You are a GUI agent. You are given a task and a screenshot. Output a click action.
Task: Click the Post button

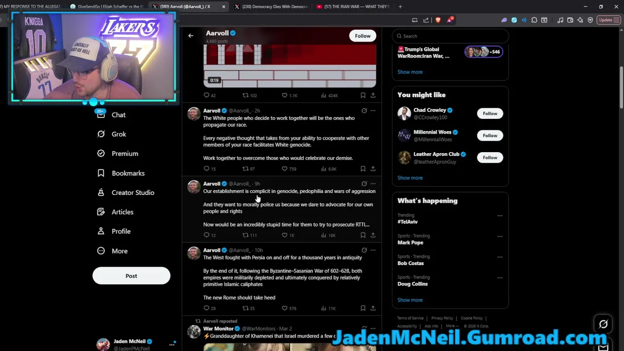[131, 276]
